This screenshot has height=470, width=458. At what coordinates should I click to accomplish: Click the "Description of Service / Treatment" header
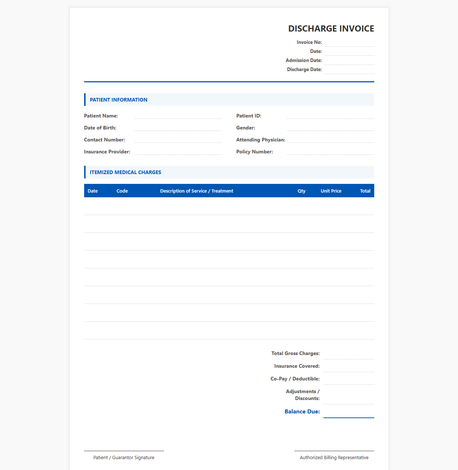pos(197,191)
